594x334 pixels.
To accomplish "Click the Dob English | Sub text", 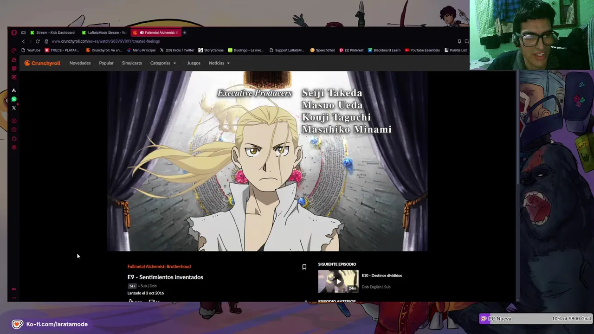I will 376,287.
